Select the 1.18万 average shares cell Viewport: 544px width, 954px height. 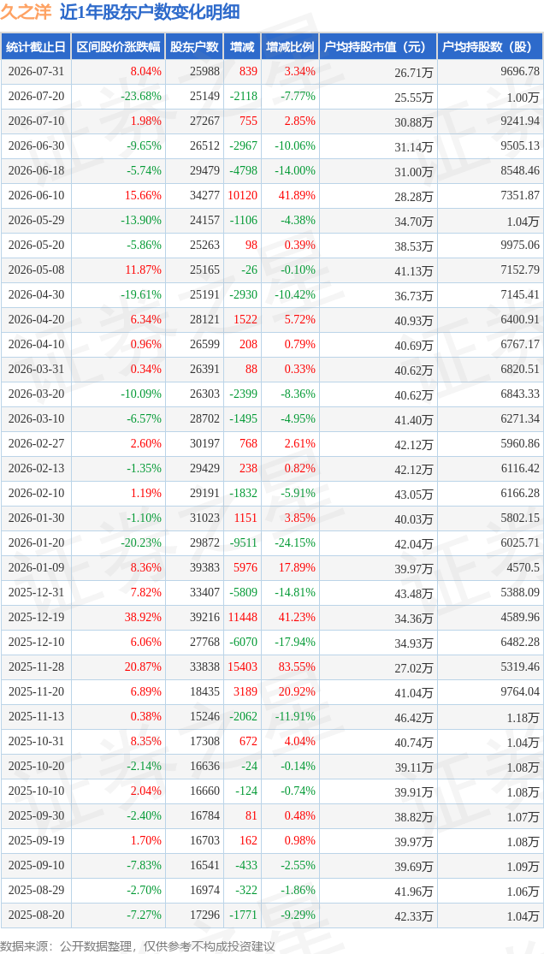tap(522, 718)
